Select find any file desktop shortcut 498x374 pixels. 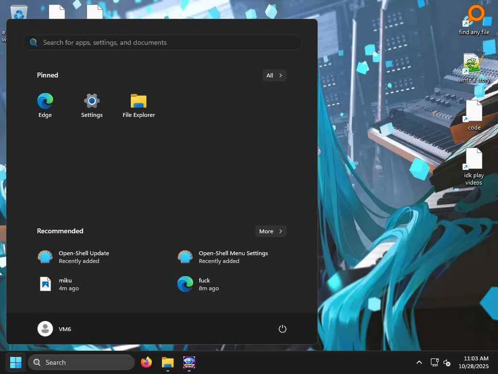(x=474, y=19)
